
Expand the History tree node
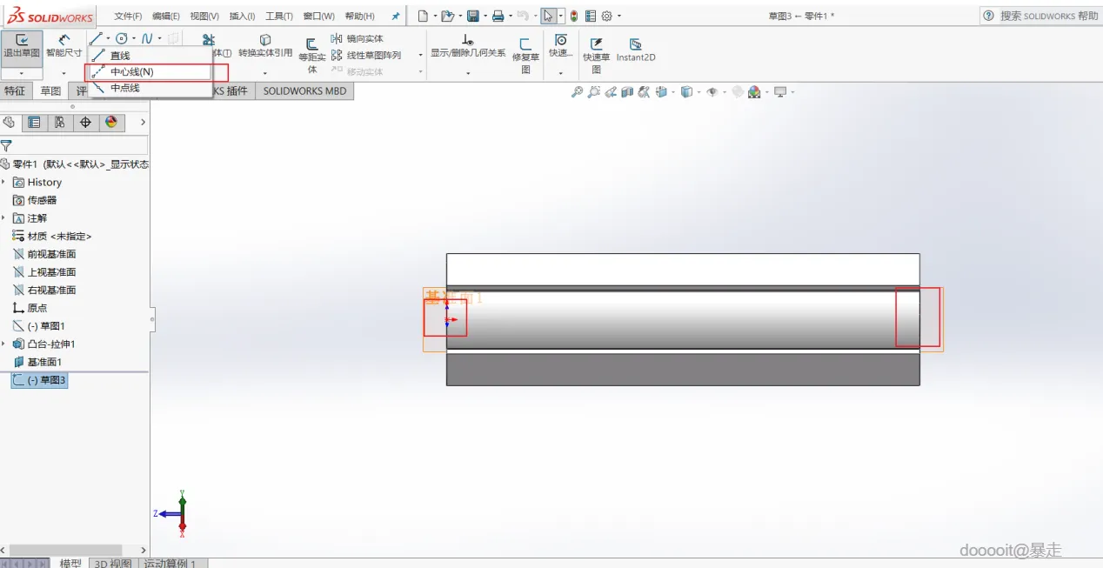point(4,182)
